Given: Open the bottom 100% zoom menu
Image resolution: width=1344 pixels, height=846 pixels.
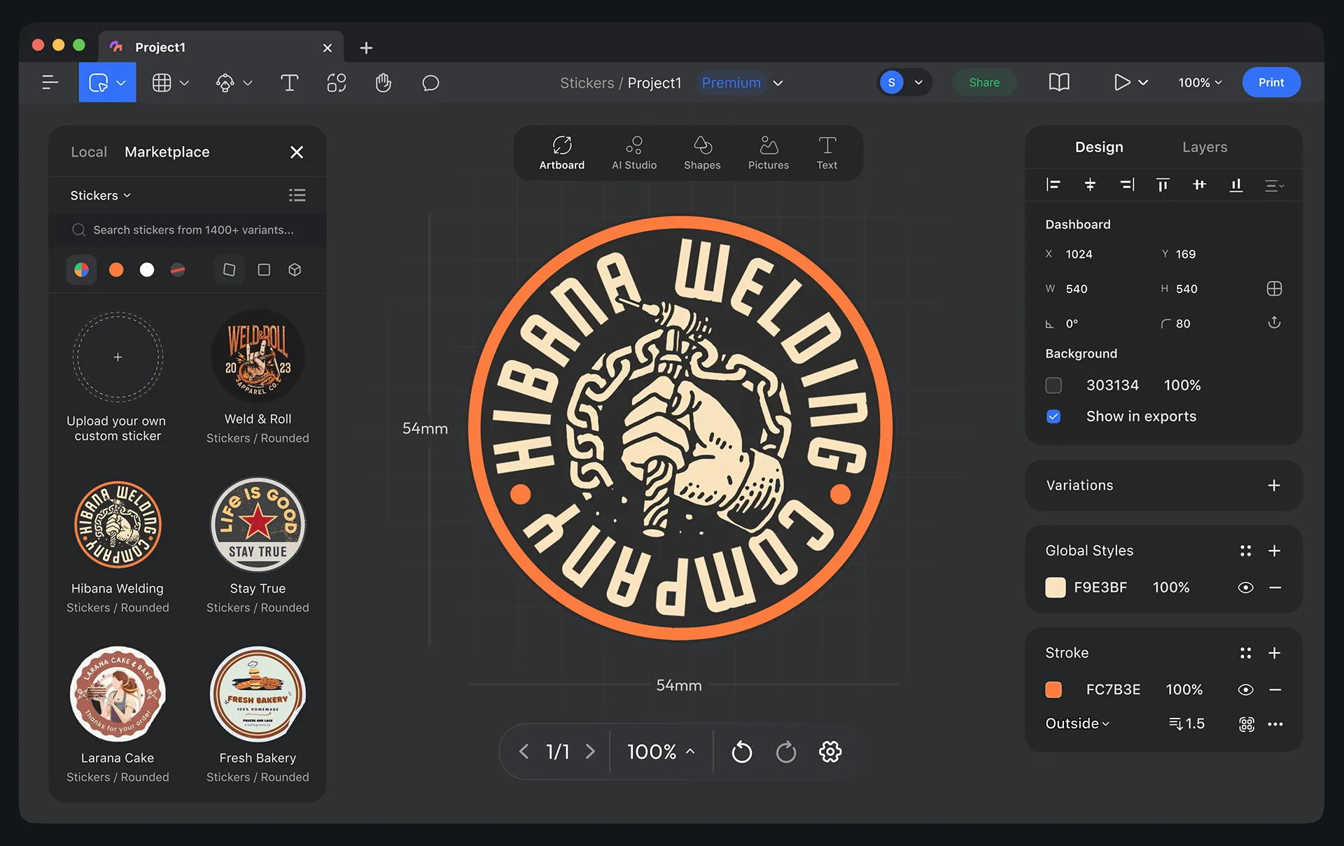Looking at the screenshot, I should tap(661, 752).
